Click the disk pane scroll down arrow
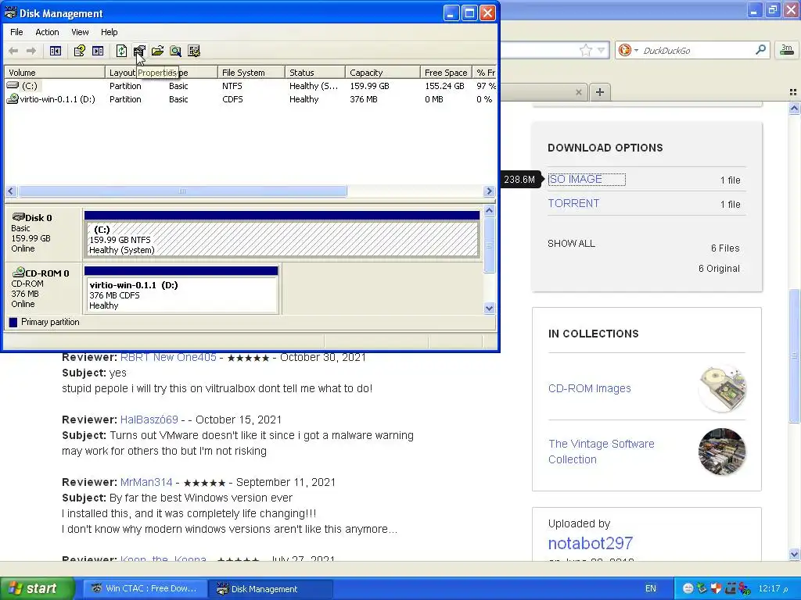 point(489,308)
